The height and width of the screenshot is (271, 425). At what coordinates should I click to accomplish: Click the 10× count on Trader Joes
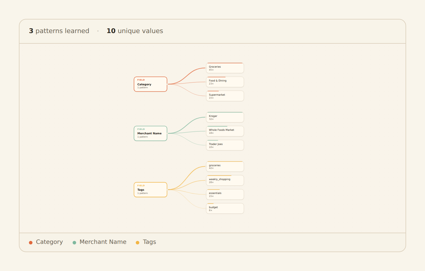pos(211,147)
